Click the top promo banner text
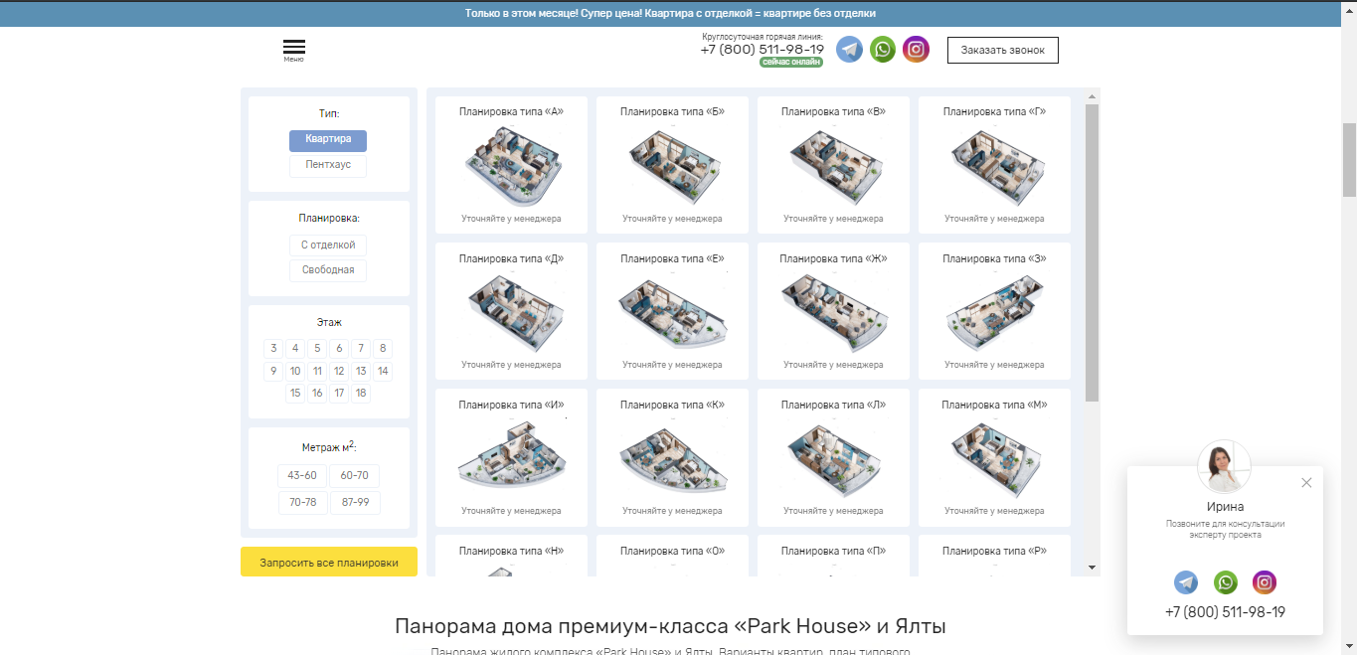This screenshot has height=655, width=1357. click(x=670, y=13)
